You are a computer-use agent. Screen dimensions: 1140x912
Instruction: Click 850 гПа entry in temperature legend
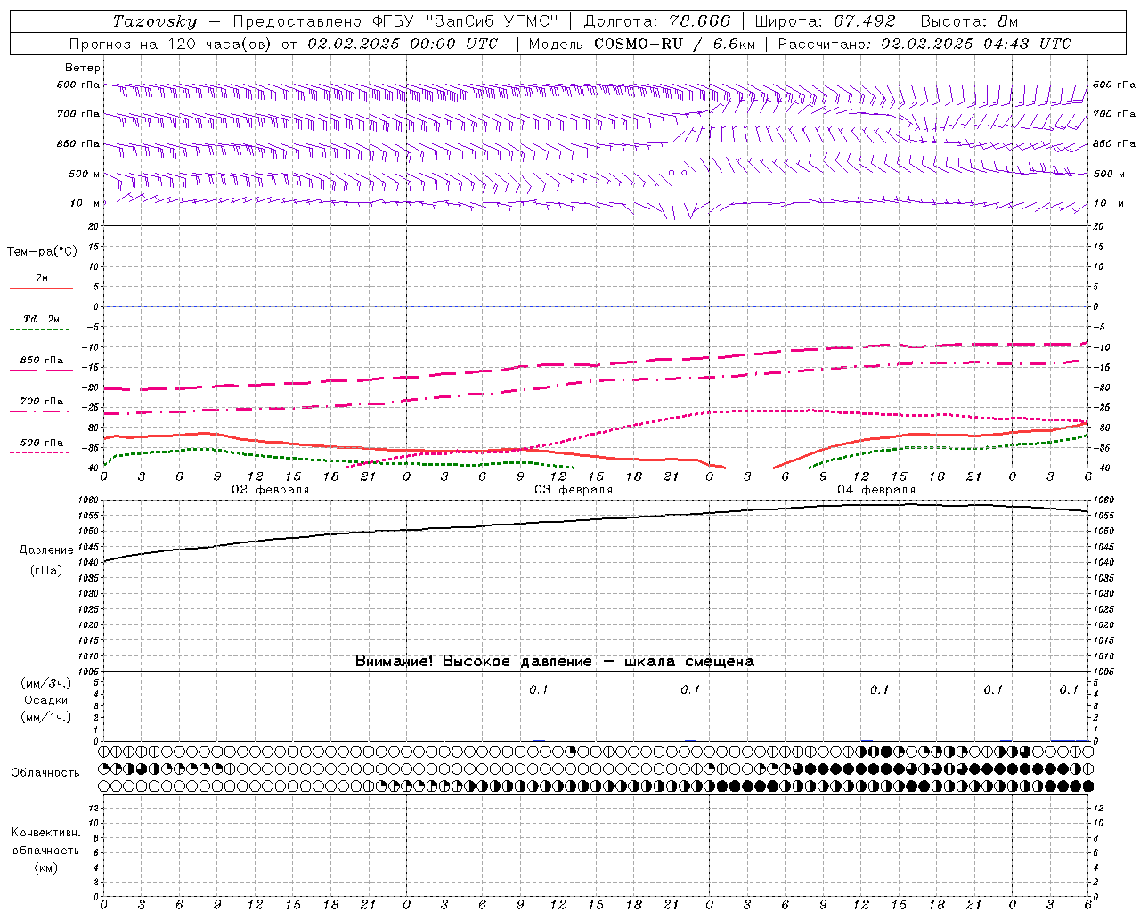click(x=42, y=361)
